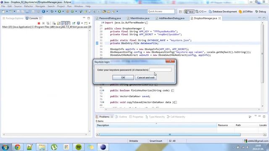Click the green circular arrow toolbar icon
The width and height of the screenshot is (269, 151).
(72, 11)
